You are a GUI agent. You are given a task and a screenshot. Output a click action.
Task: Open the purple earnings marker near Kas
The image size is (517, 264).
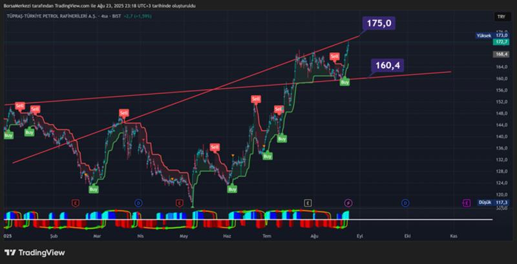click(x=466, y=203)
